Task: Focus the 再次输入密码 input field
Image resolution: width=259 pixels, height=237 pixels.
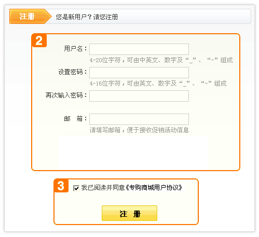Action: (x=139, y=96)
